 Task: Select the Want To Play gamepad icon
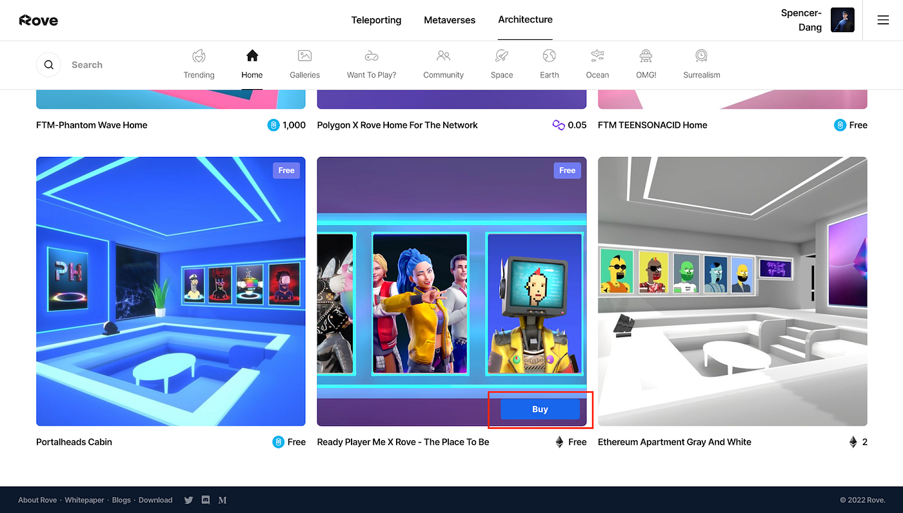372,55
